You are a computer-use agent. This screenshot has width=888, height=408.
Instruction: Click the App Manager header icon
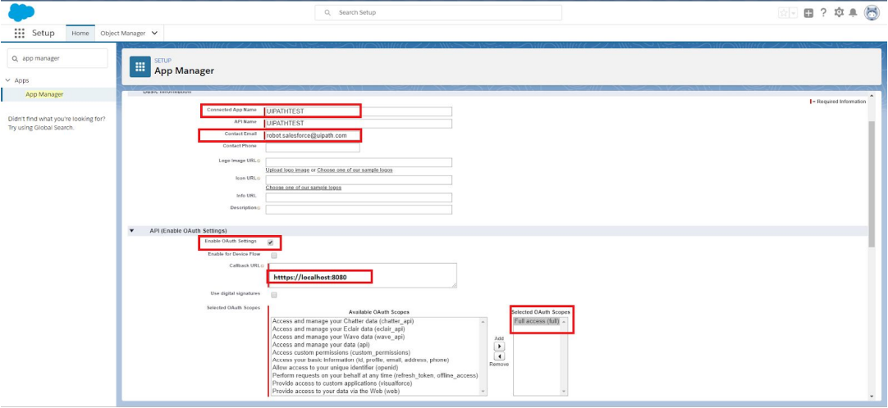click(x=140, y=66)
